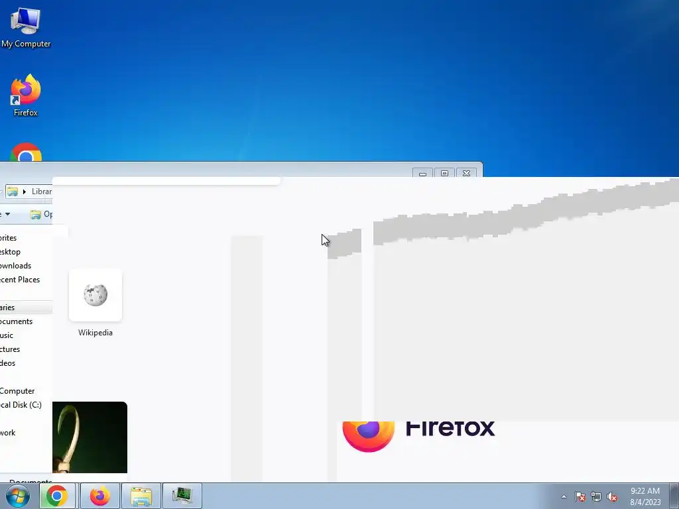Select Favorites in Explorer navigation pane
This screenshot has height=509, width=679.
pos(8,238)
